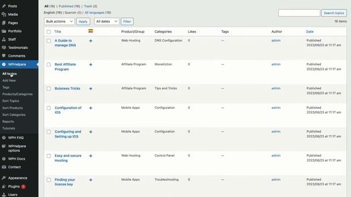Image resolution: width=351 pixels, height=197 pixels.
Task: Click DNS Configuration category cell
Action: click(x=168, y=40)
